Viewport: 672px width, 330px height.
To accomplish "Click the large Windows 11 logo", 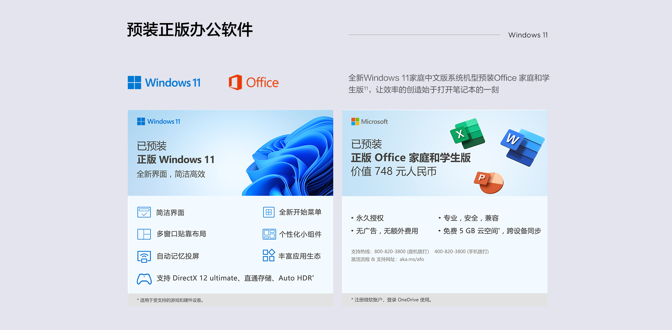I will pos(164,82).
